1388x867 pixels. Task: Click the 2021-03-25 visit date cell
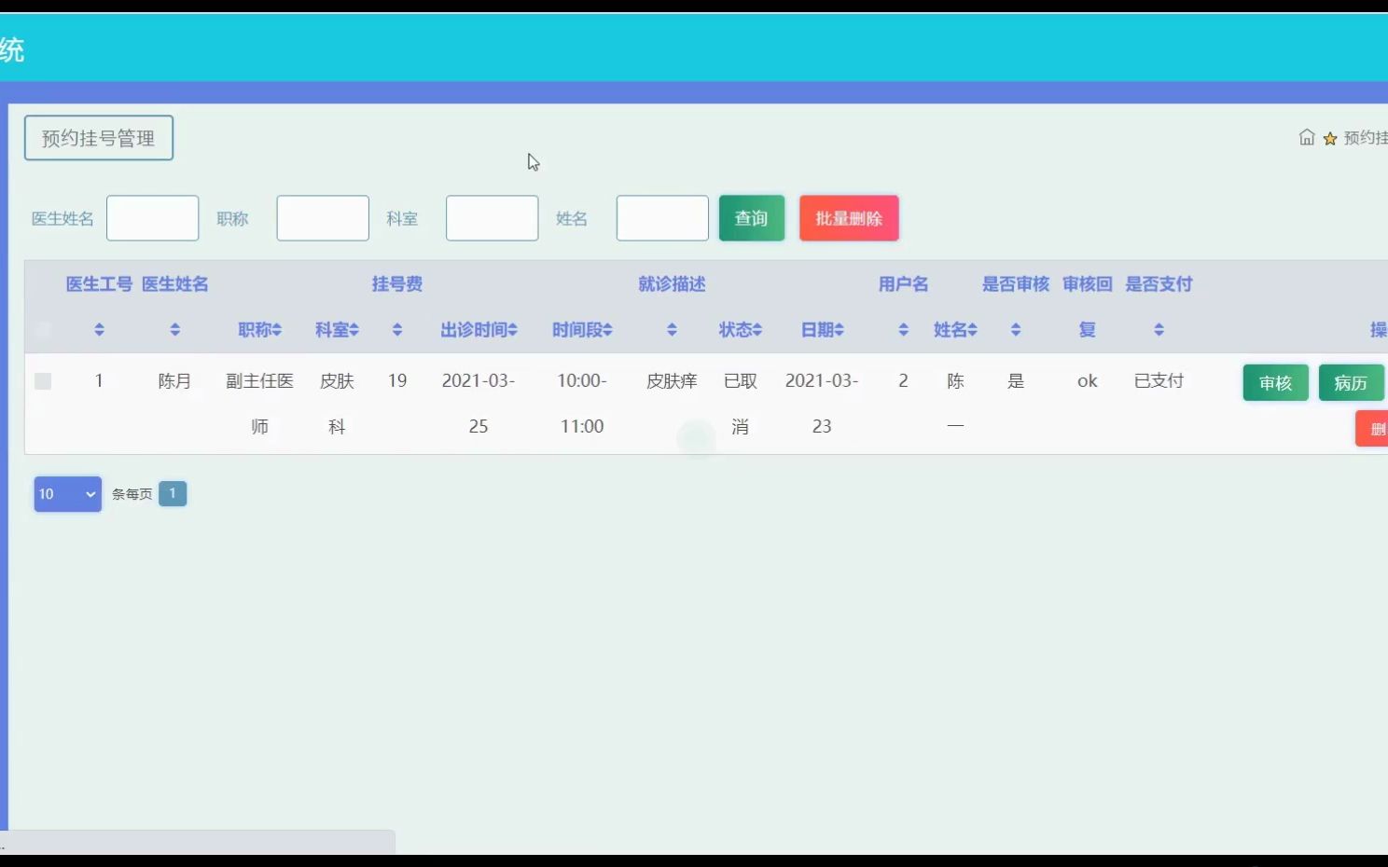point(479,404)
